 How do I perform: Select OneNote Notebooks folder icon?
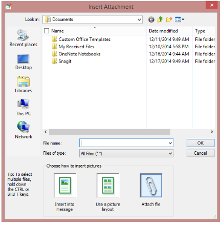tap(55, 54)
